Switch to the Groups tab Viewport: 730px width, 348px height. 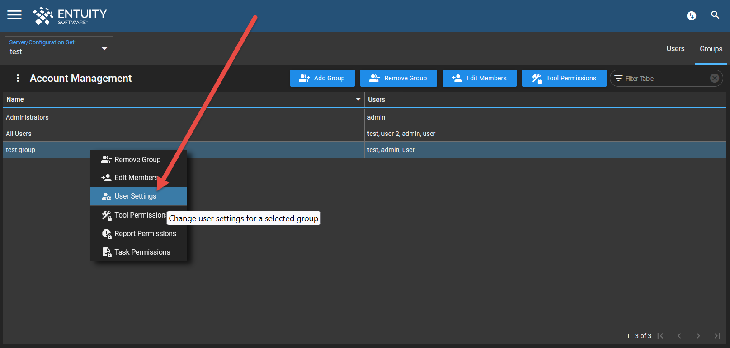coord(711,49)
